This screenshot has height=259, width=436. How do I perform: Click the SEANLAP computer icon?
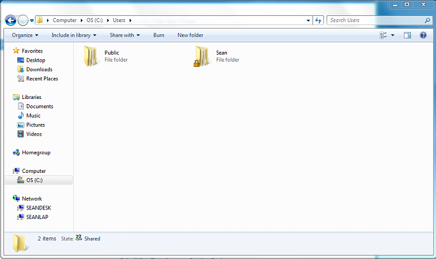pos(20,217)
